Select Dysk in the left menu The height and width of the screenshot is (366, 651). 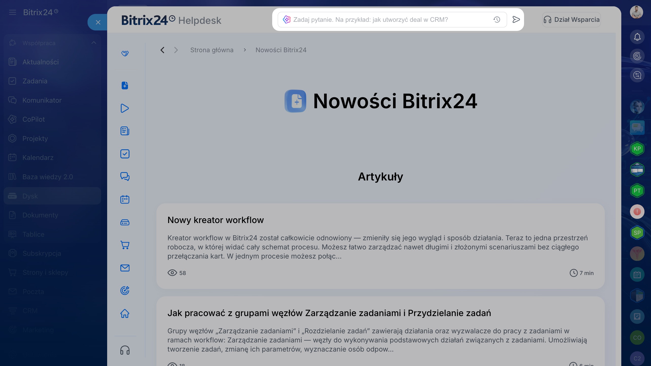coord(52,196)
